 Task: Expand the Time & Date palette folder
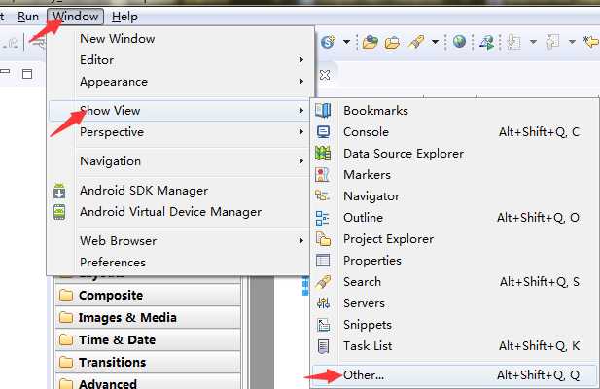pyautogui.click(x=149, y=339)
